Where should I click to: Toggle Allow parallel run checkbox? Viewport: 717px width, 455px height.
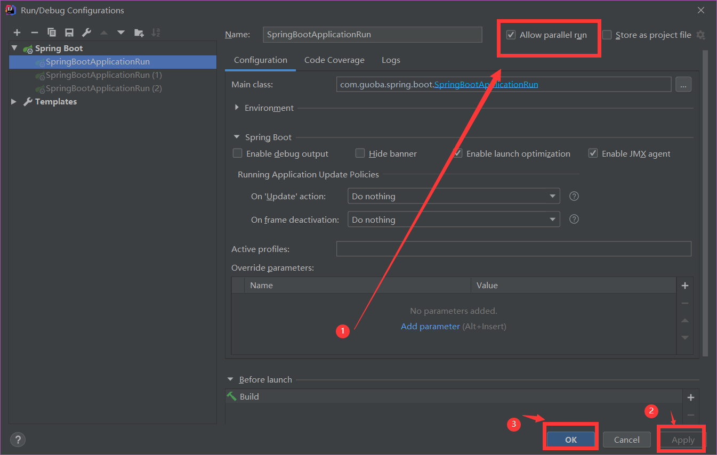coord(511,35)
